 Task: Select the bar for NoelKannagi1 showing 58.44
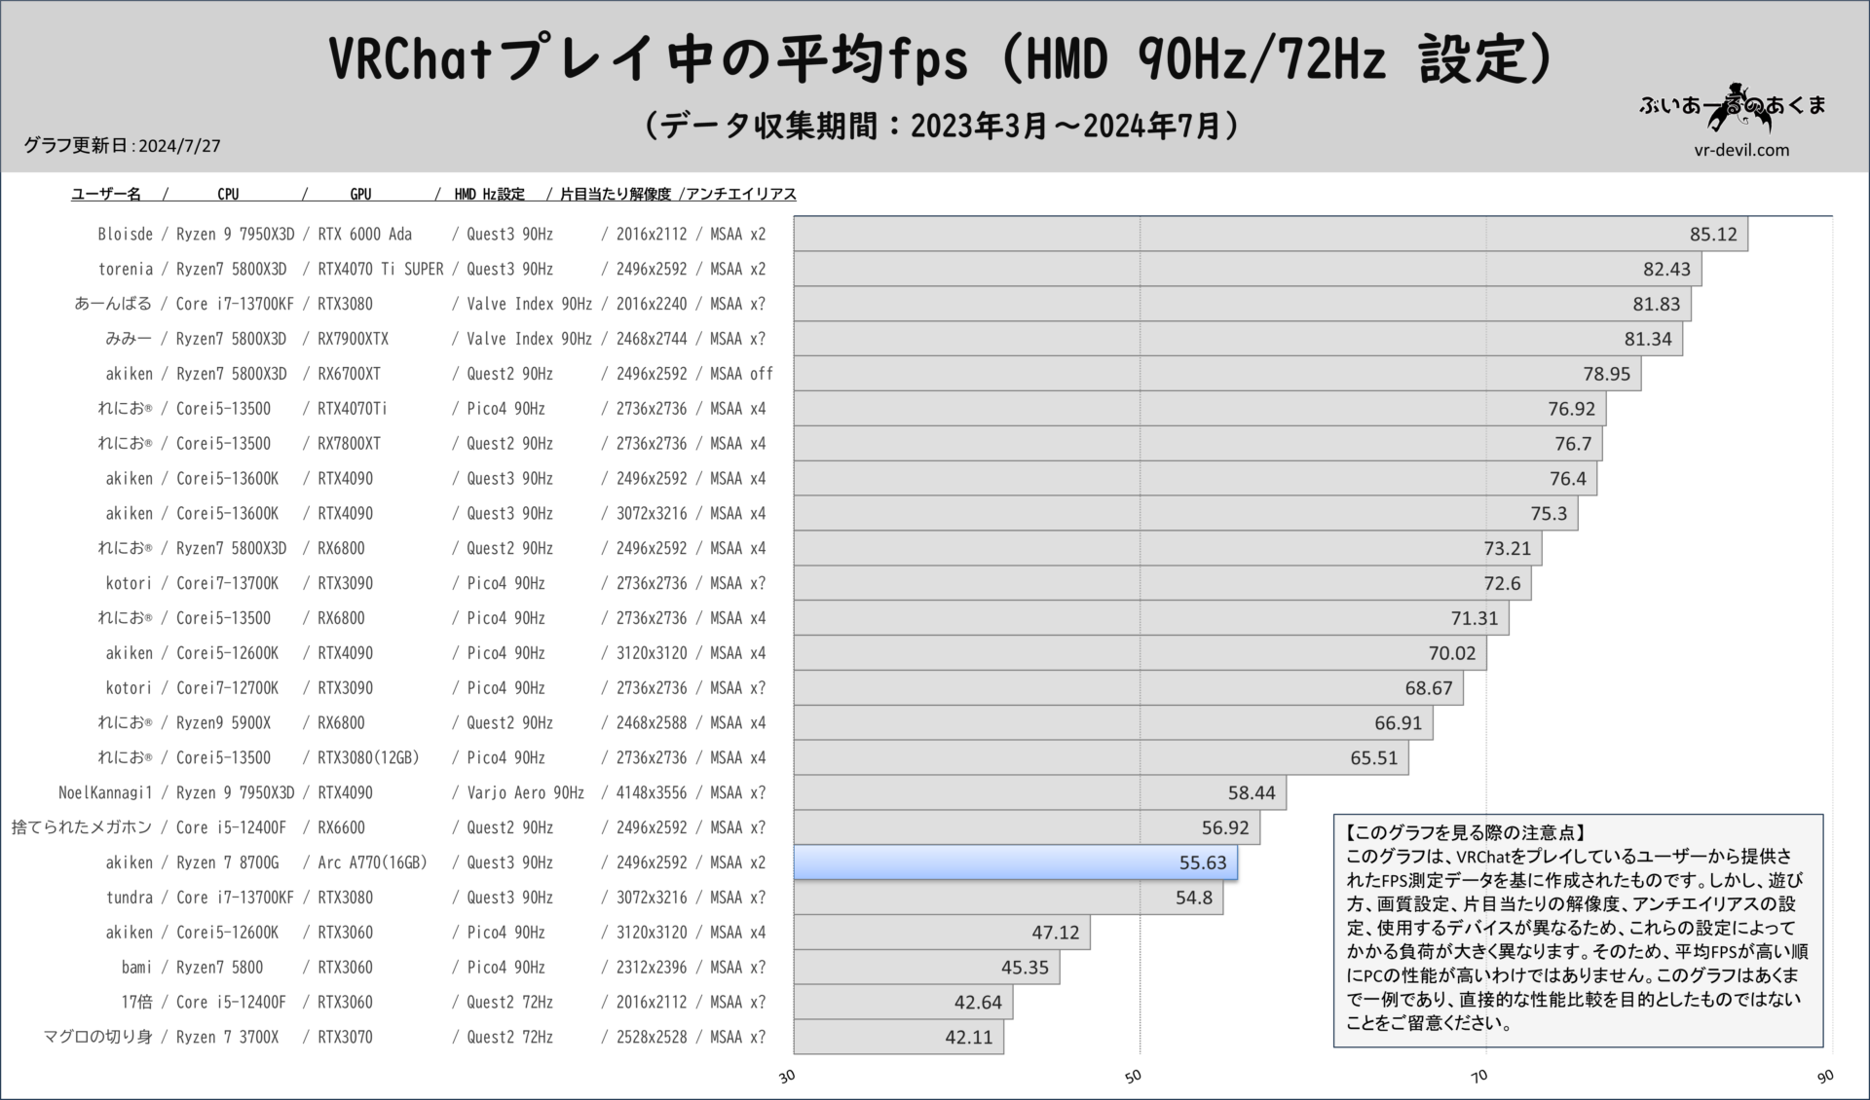(x=1032, y=792)
